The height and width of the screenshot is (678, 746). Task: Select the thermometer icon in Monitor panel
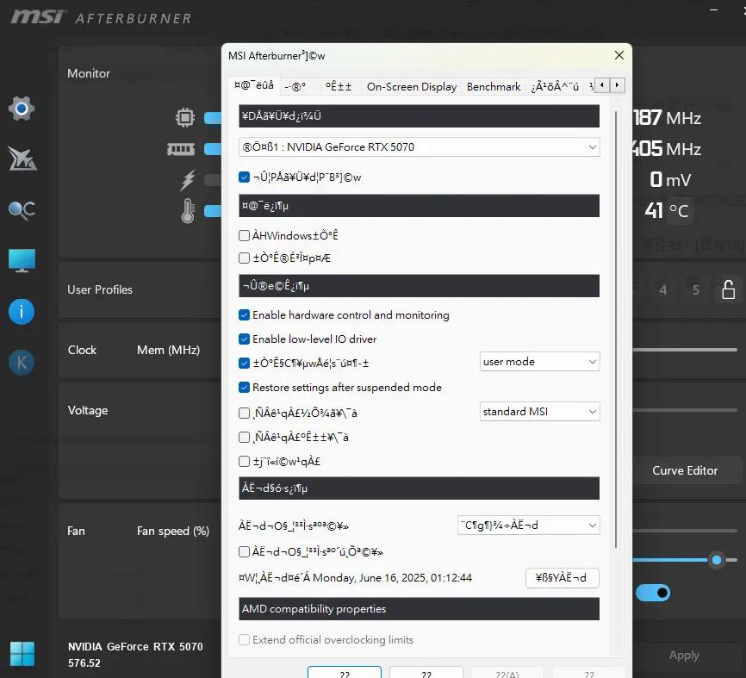click(188, 211)
